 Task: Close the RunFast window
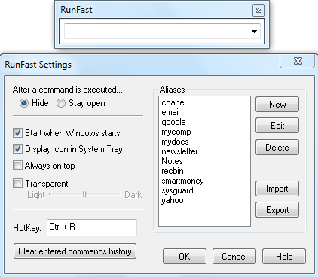pyautogui.click(x=258, y=10)
